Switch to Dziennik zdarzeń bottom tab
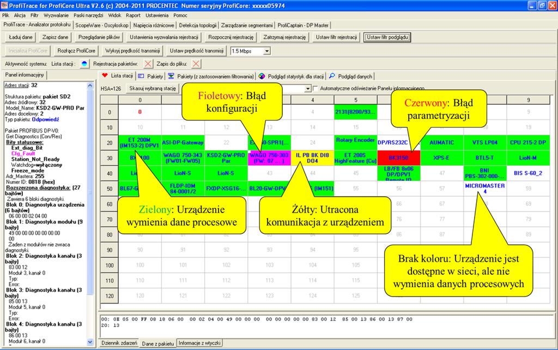The image size is (558, 350). click(119, 343)
